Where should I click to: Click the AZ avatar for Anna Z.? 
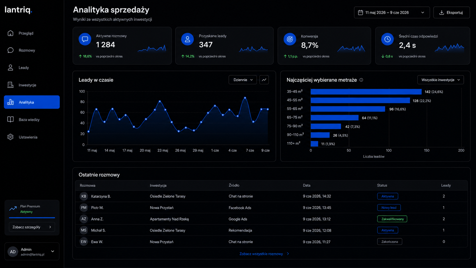tap(84, 219)
